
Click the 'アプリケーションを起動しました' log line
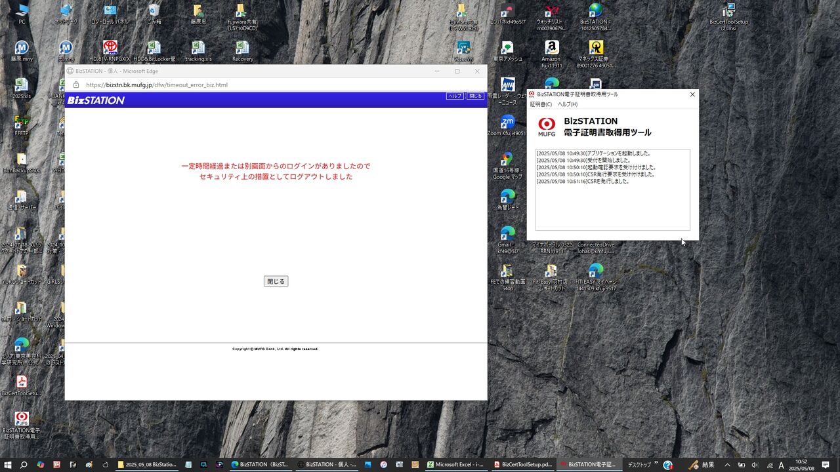[593, 153]
